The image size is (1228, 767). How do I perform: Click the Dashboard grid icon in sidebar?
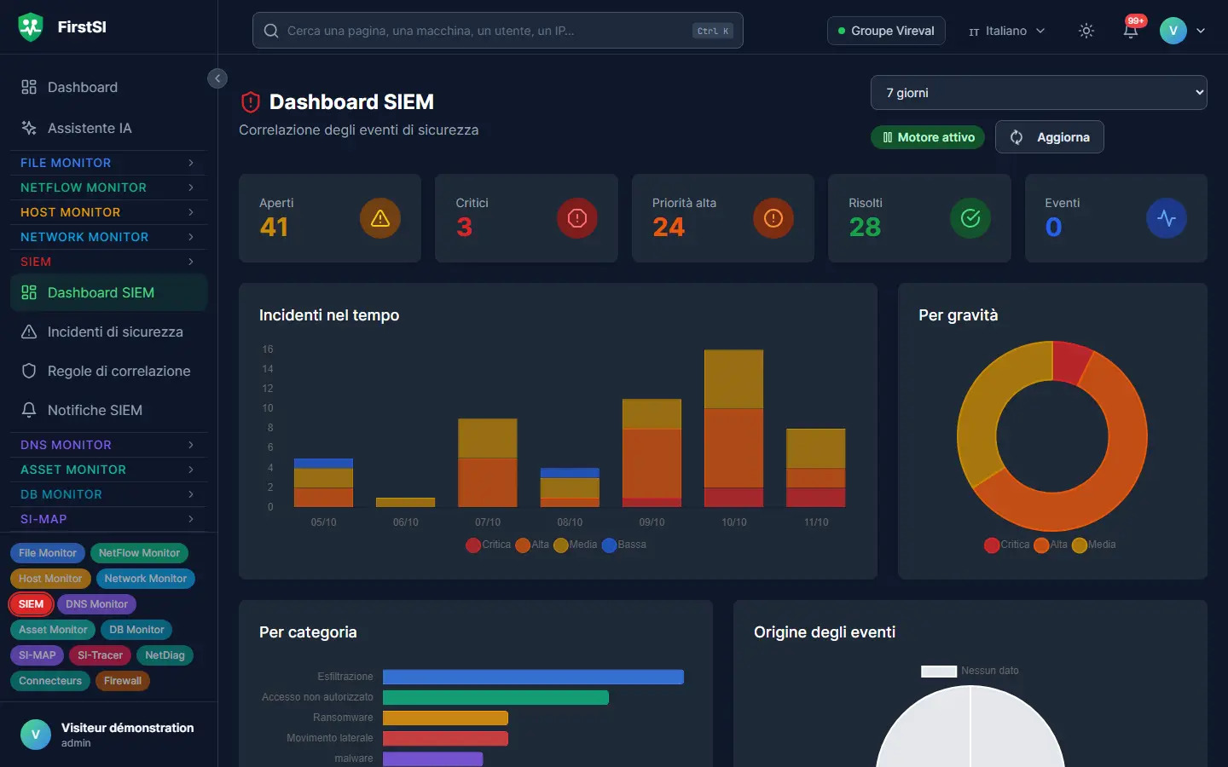pyautogui.click(x=29, y=87)
